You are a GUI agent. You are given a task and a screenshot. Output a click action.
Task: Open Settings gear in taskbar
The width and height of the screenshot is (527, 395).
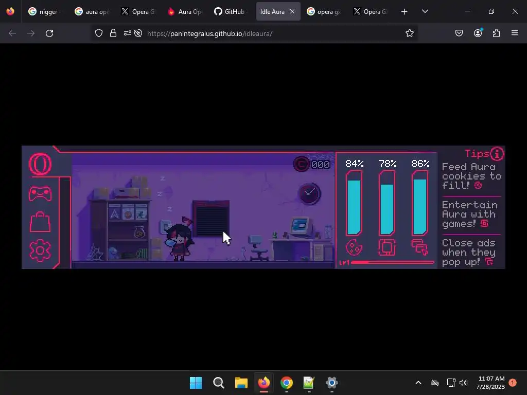point(331,383)
